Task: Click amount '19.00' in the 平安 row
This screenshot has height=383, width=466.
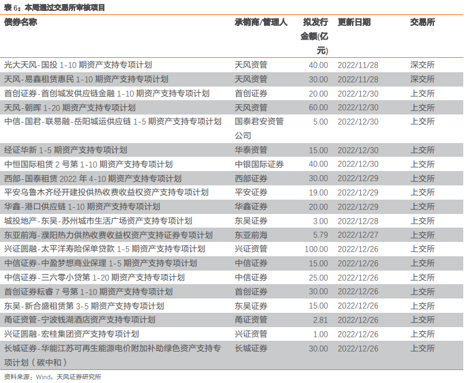Action: point(319,193)
